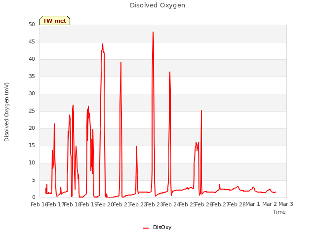Click the Feb 27 date label

click(x=220, y=204)
